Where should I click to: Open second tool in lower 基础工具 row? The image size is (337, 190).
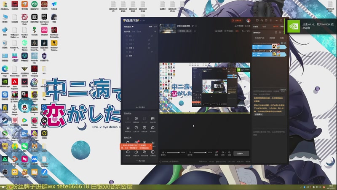pos(136,152)
